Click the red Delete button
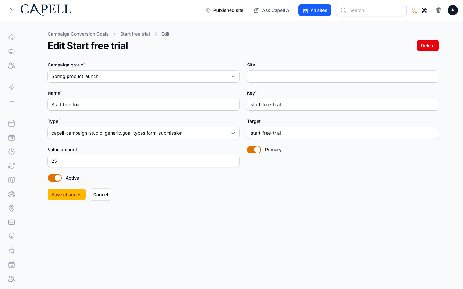 tap(428, 46)
